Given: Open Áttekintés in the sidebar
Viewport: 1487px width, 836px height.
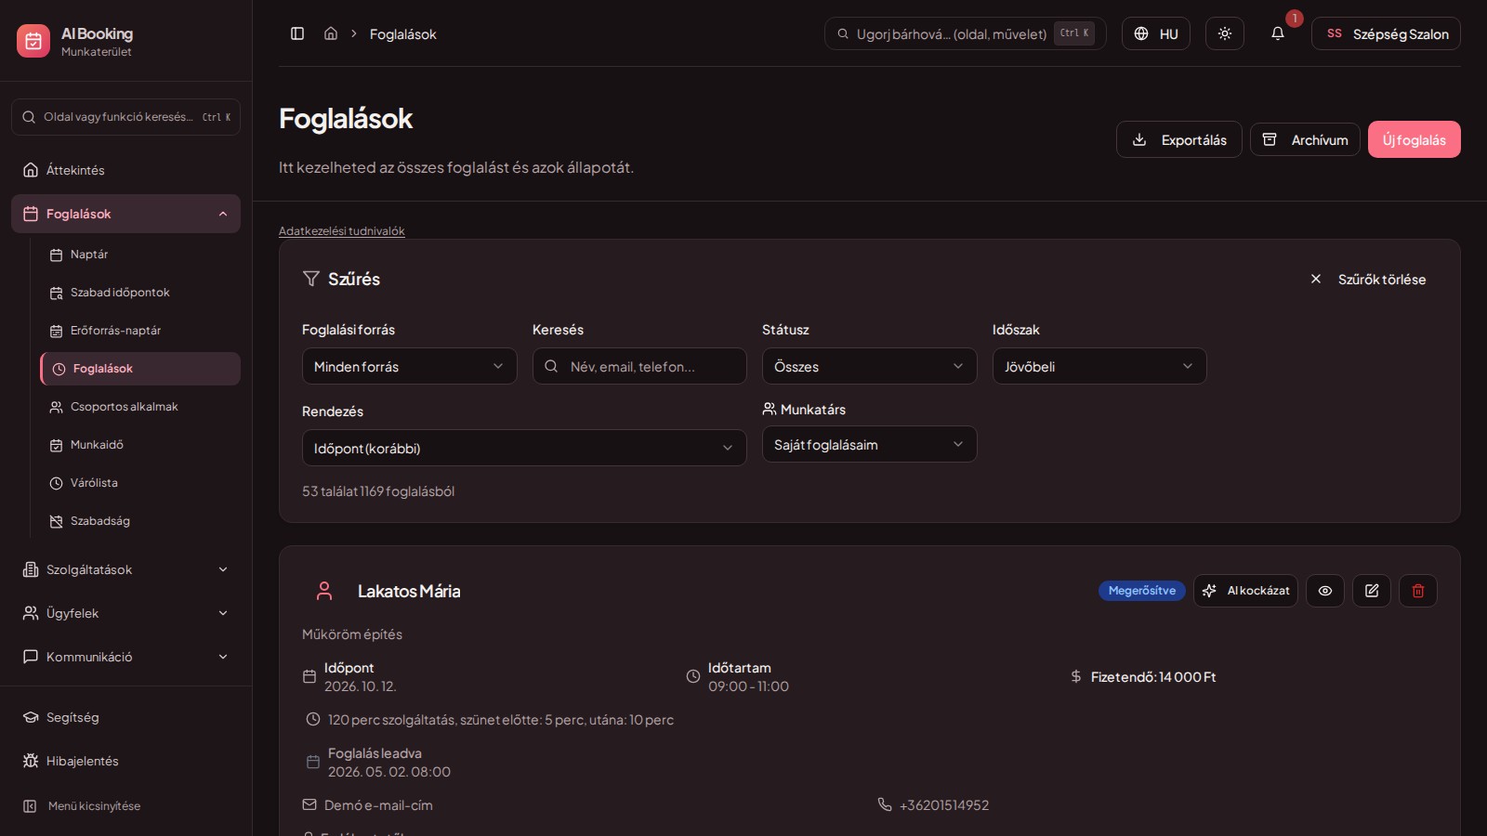Looking at the screenshot, I should click(125, 170).
